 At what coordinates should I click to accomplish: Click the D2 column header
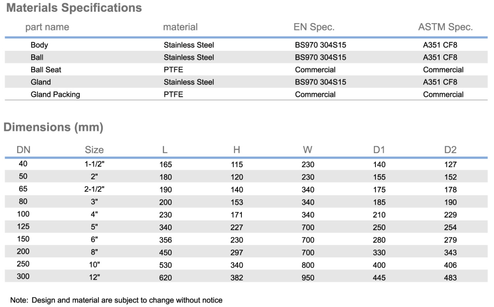coord(450,150)
